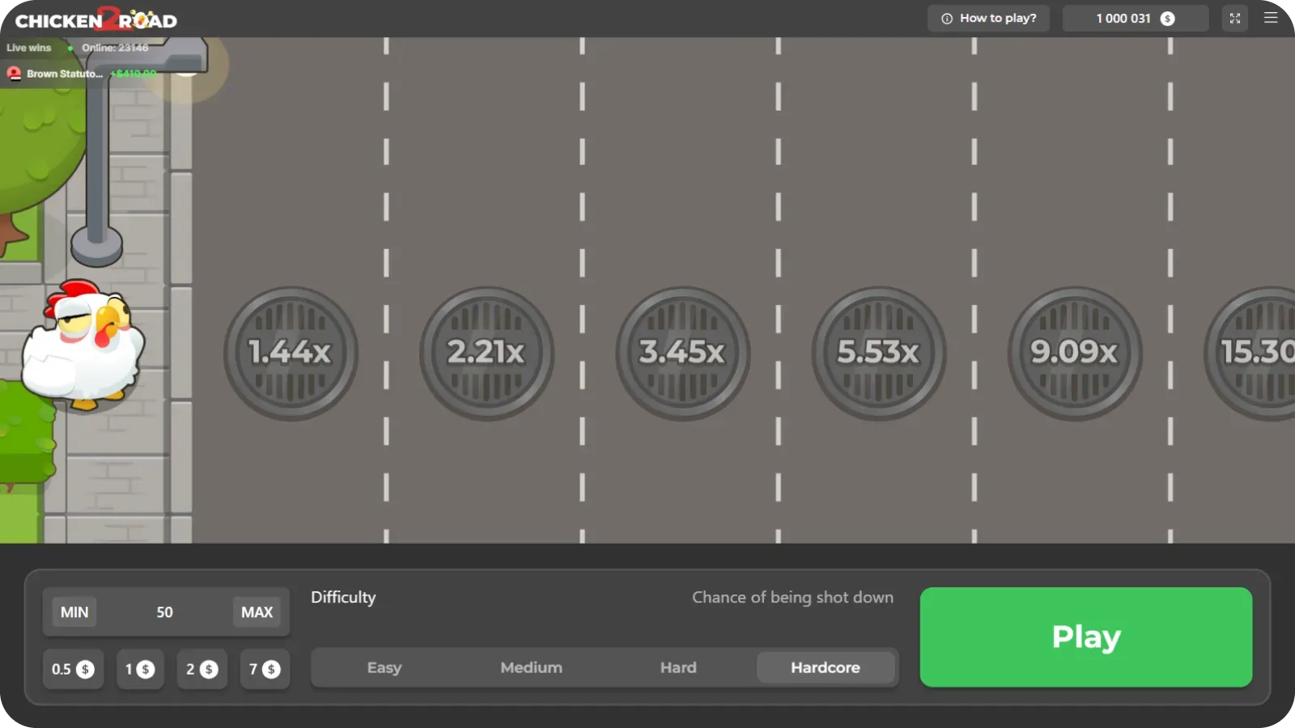Click MAX to set maximum bet
The image size is (1295, 728).
(257, 612)
